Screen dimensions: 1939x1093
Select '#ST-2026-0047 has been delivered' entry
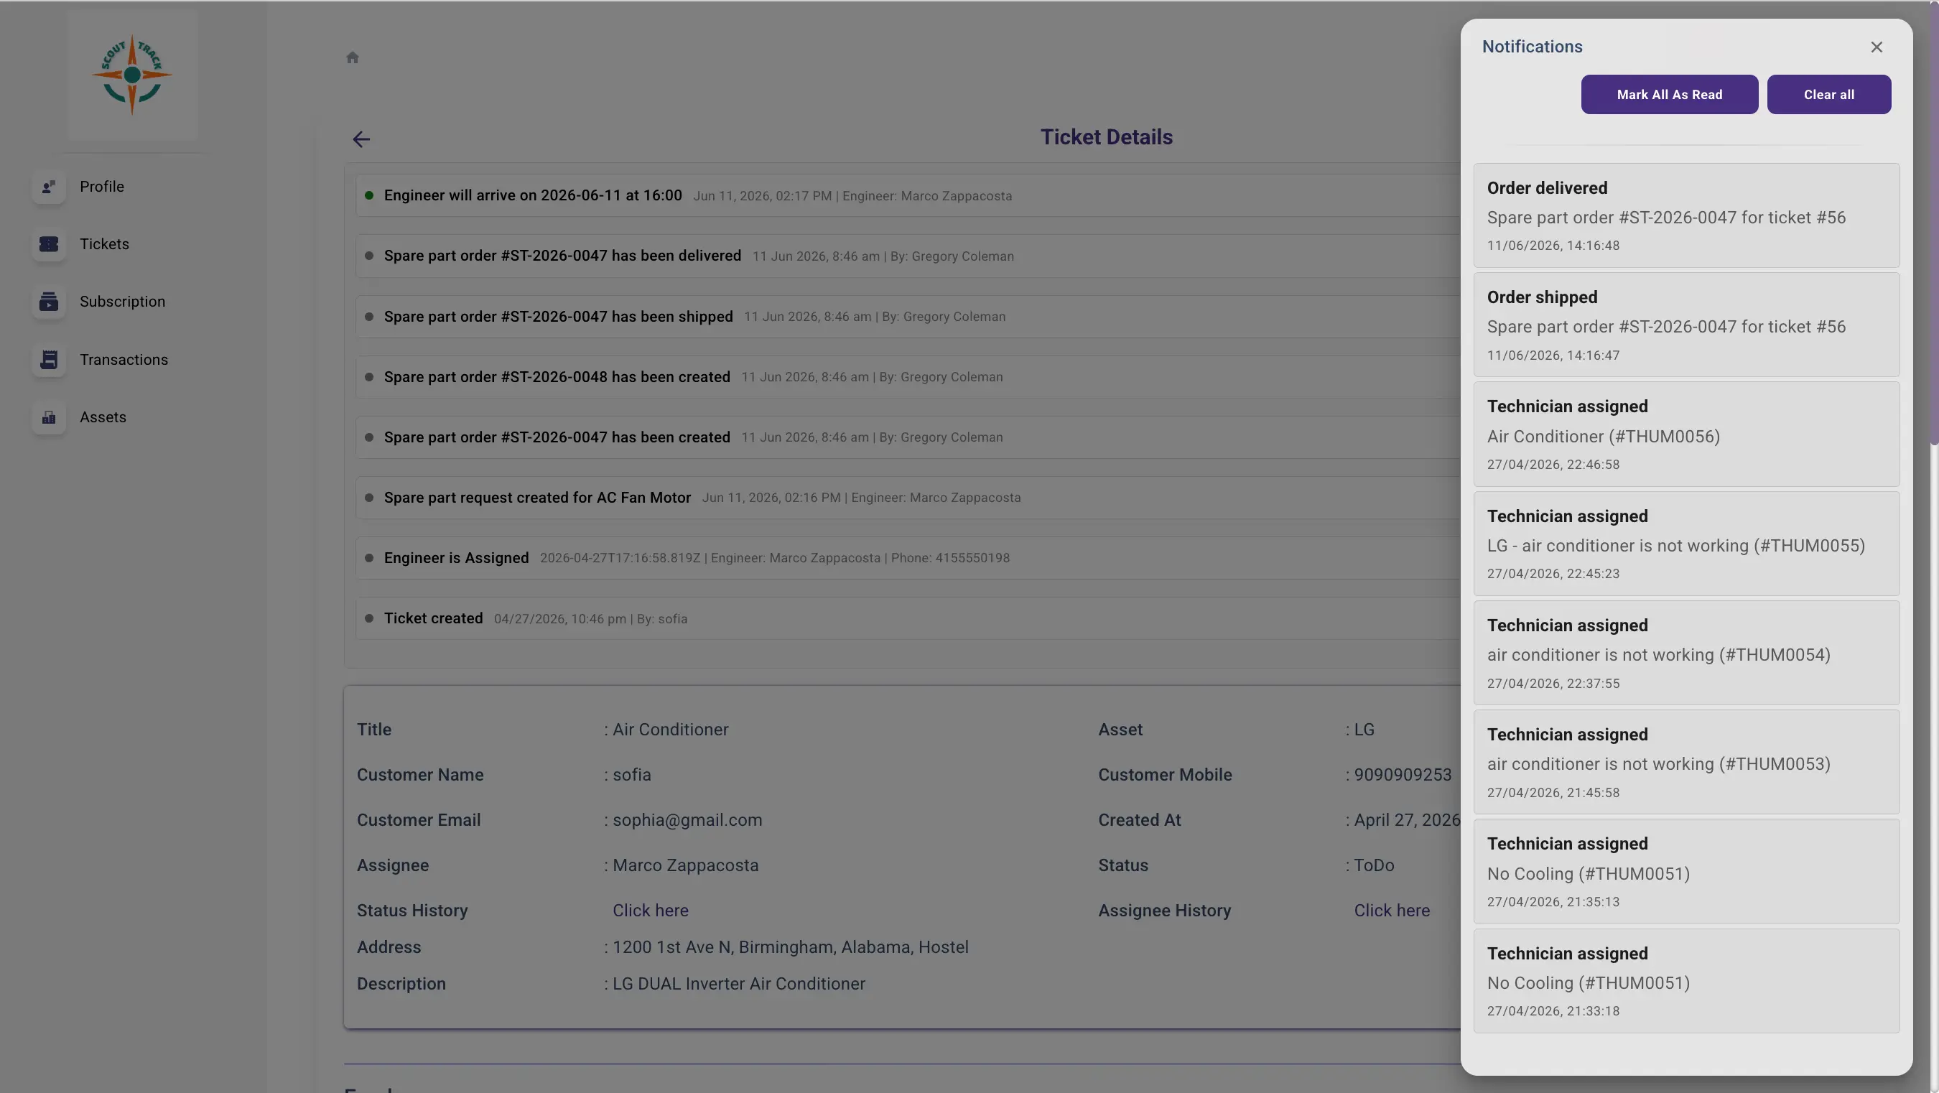click(908, 256)
